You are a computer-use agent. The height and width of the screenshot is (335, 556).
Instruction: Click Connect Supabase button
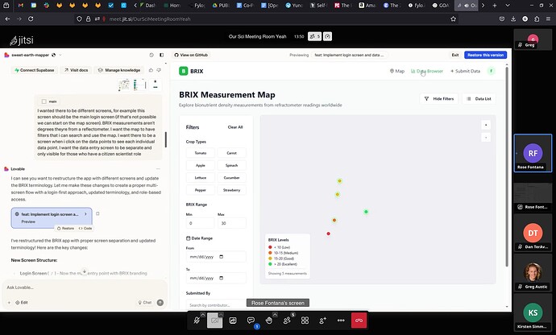tap(35, 70)
